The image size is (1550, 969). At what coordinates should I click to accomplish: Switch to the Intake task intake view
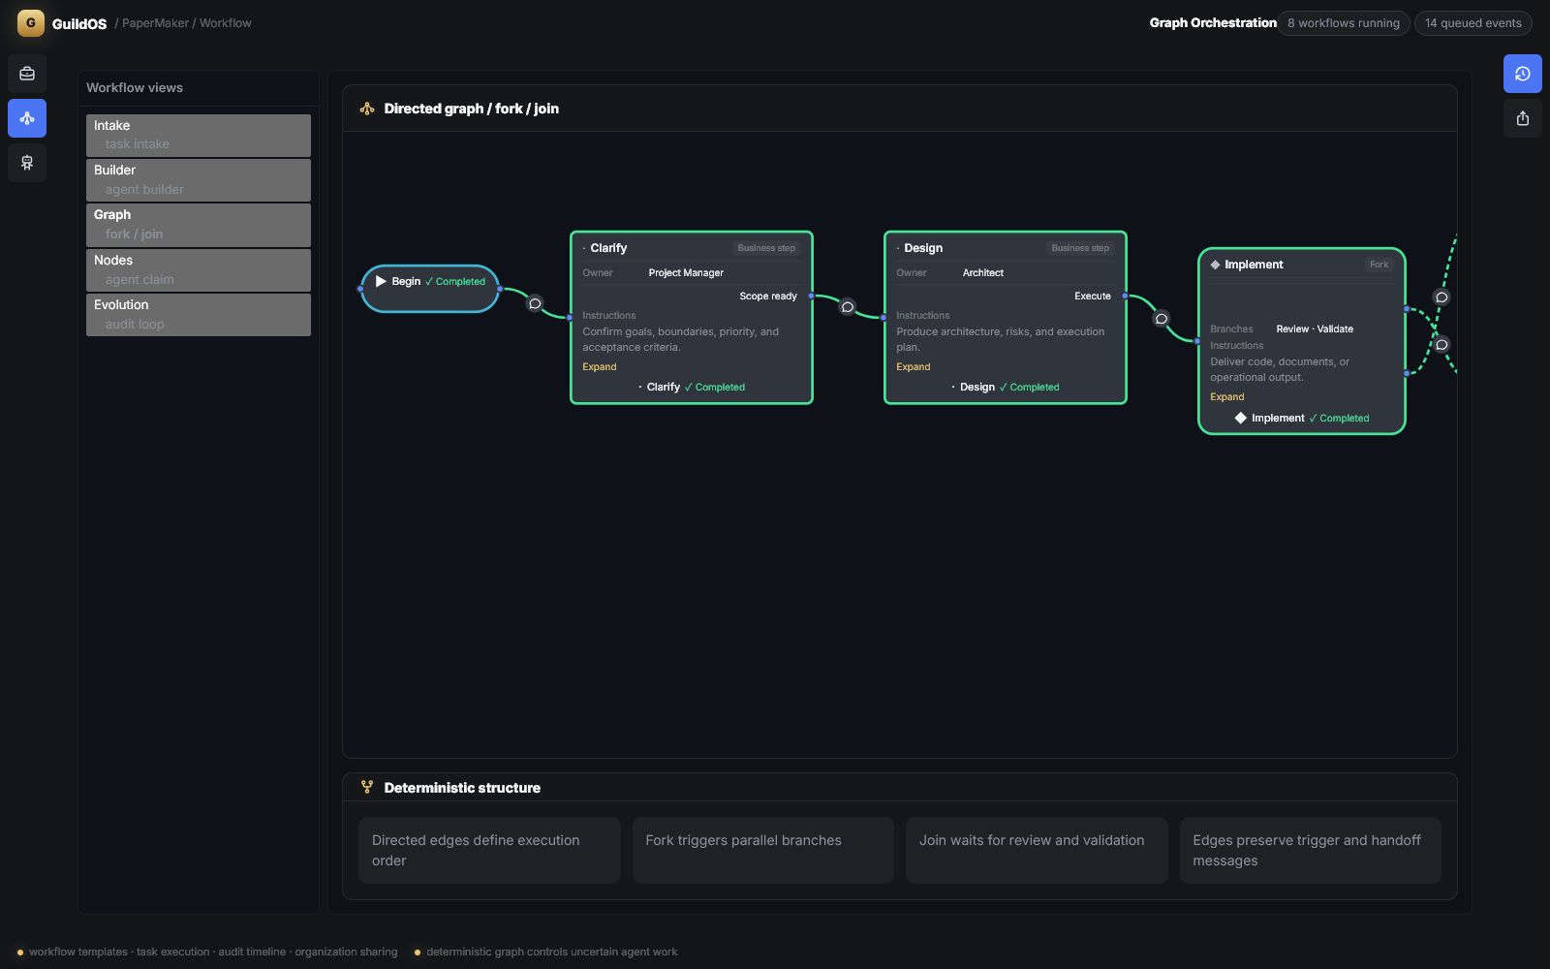click(x=199, y=135)
